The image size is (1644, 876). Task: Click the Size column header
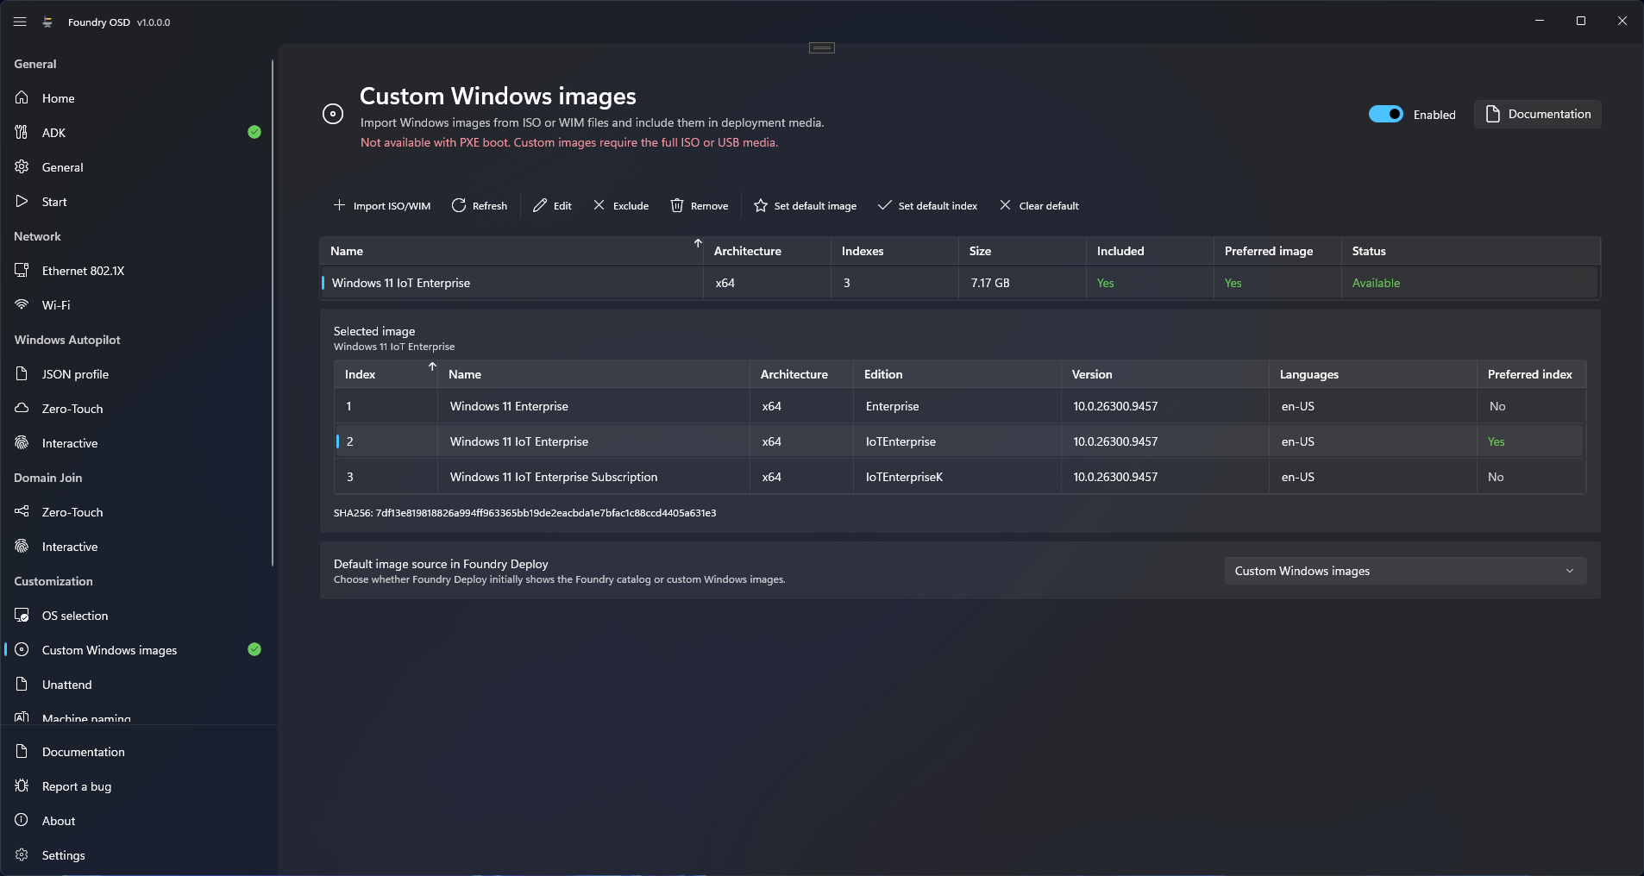(x=1022, y=251)
